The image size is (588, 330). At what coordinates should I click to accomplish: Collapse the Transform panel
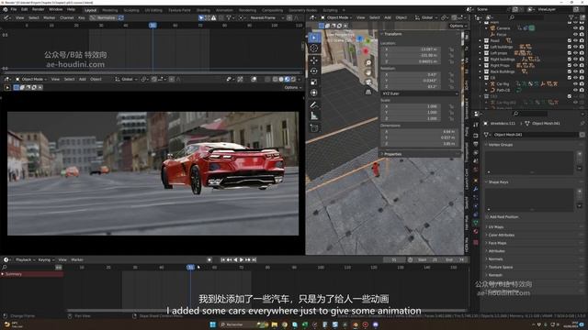(391, 34)
